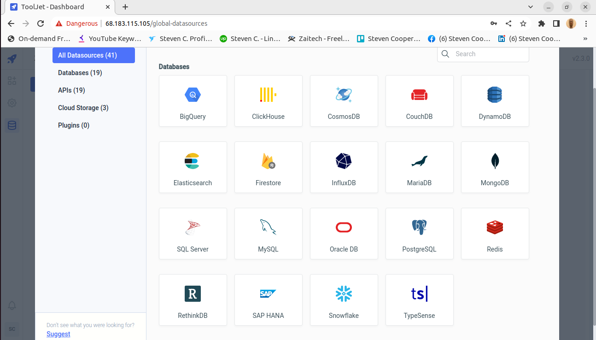This screenshot has width=596, height=340.
Task: Open the SC user avatar menu
Action: [12, 328]
